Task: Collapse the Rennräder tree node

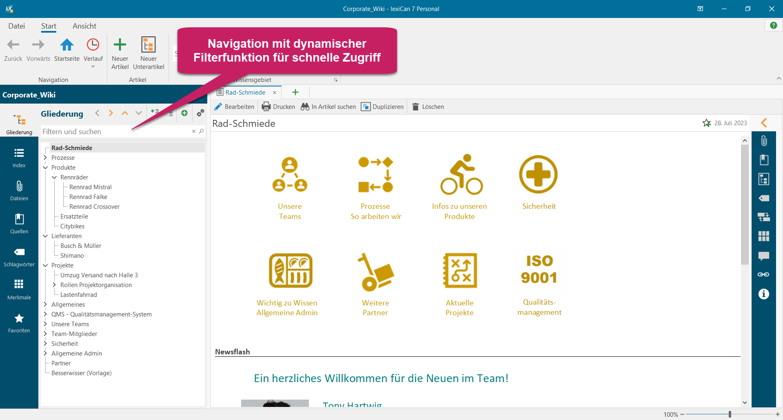Action: (x=54, y=177)
